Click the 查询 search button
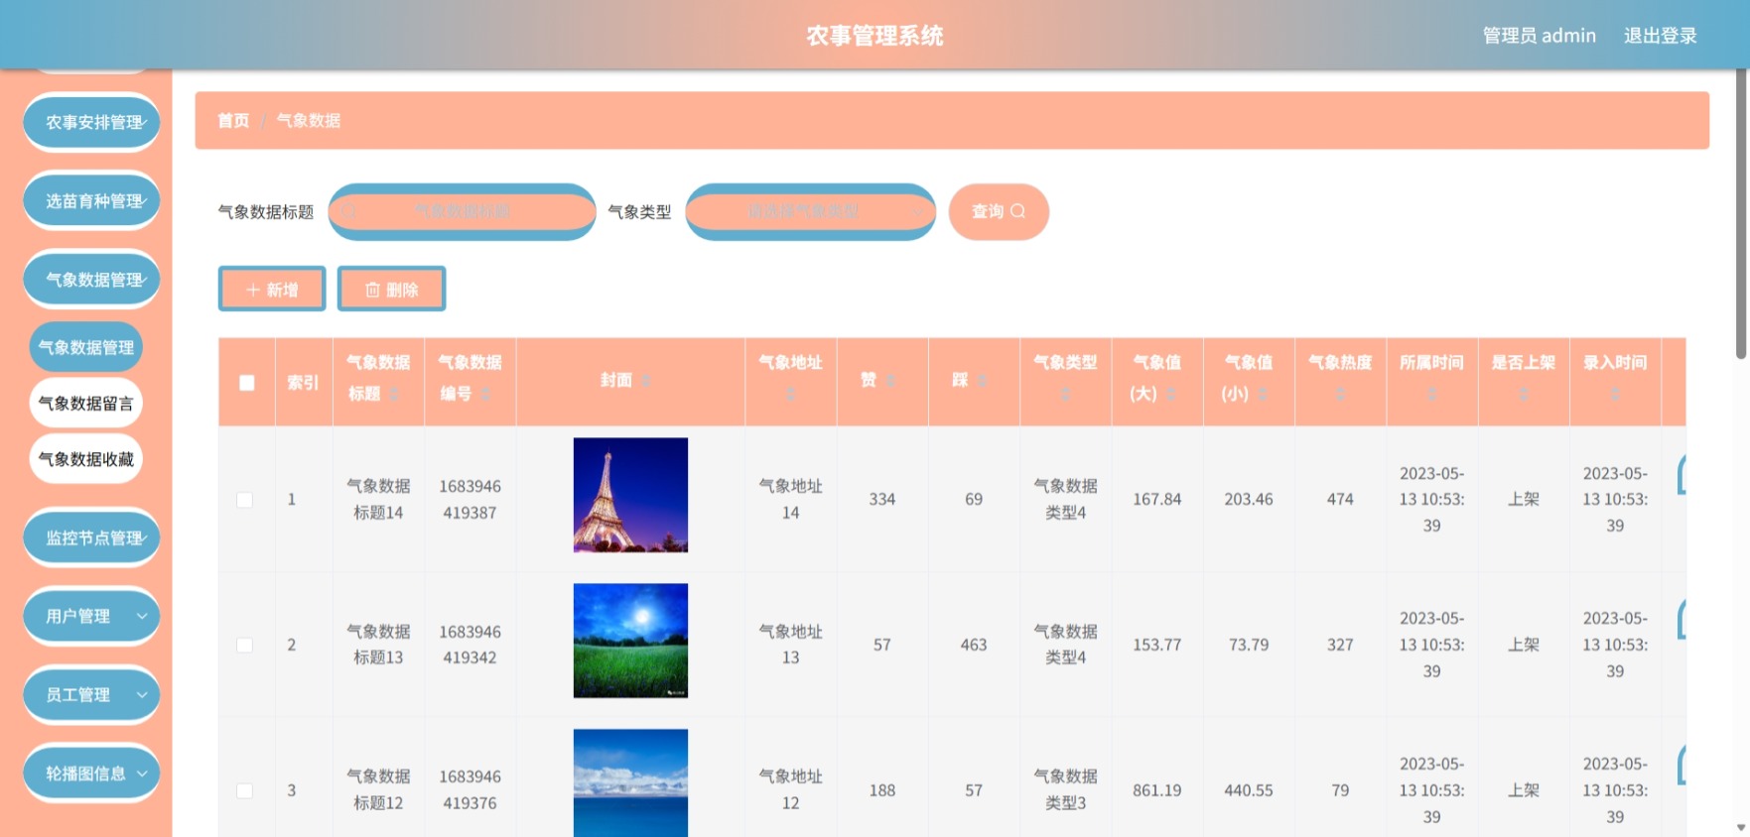Screen dimensions: 1750x837 coord(999,211)
